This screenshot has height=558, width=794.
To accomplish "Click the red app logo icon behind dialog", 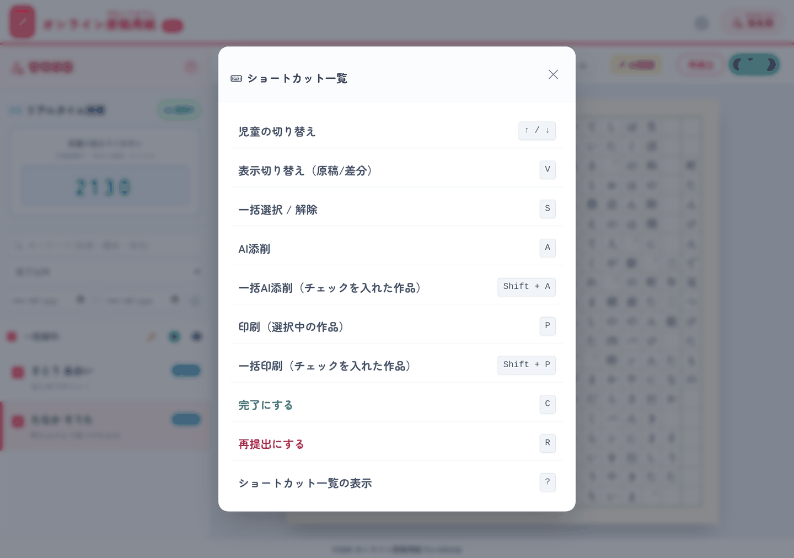I will [22, 22].
